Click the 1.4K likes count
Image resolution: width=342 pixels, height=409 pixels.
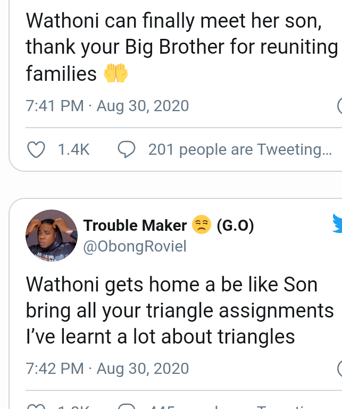point(73,151)
